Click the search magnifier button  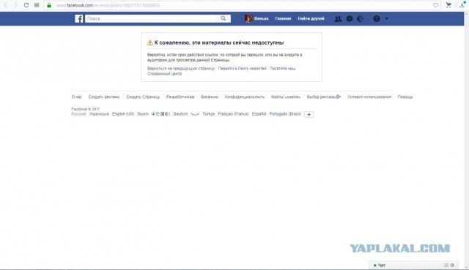(223, 18)
